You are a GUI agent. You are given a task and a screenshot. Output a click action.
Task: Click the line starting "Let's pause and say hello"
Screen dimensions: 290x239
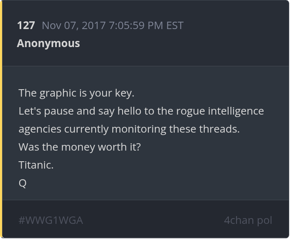click(x=141, y=111)
